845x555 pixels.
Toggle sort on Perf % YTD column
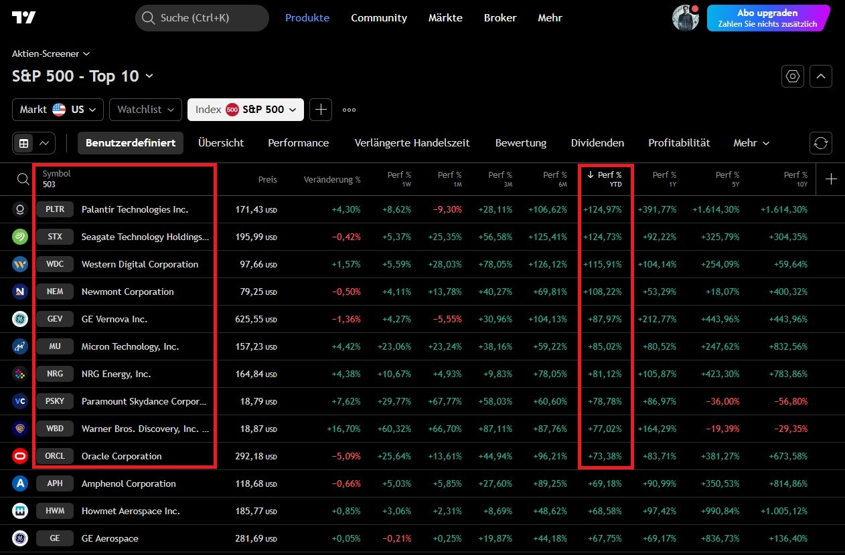(x=604, y=179)
